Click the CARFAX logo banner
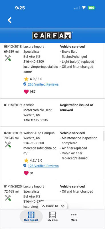The height and width of the screenshot is (229, 105). click(x=52, y=35)
